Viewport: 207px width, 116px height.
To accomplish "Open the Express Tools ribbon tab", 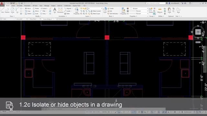I will click(77, 6).
